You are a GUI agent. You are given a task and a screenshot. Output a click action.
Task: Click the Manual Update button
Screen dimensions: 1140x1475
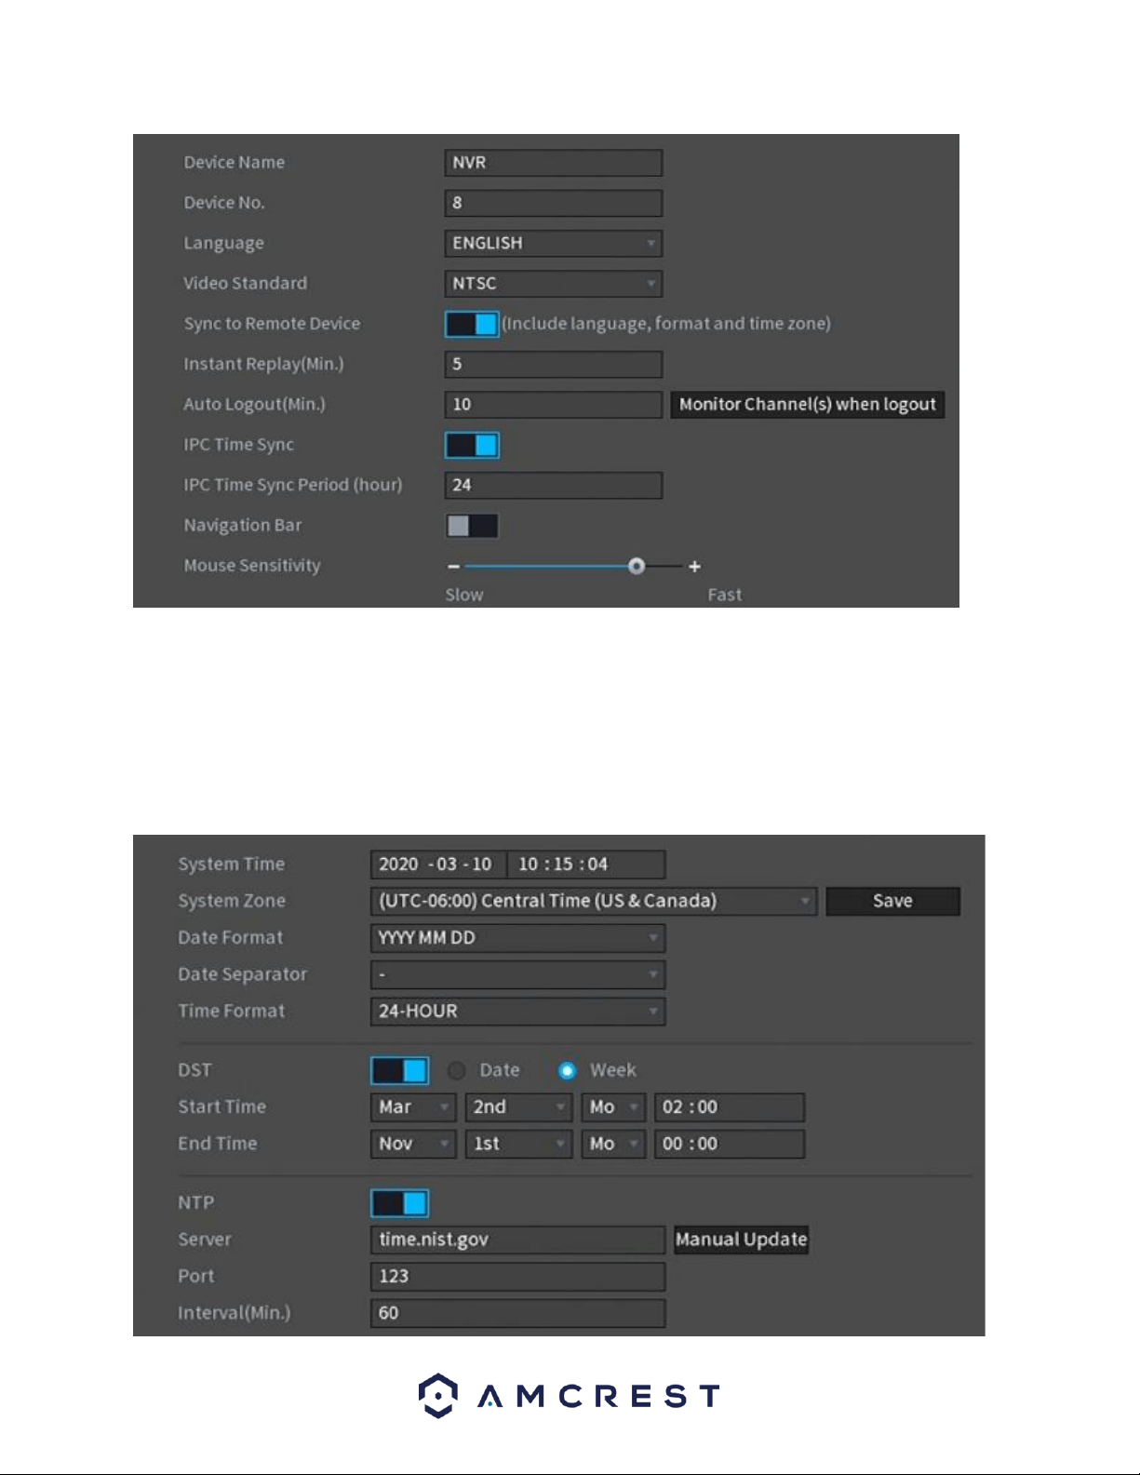742,1240
